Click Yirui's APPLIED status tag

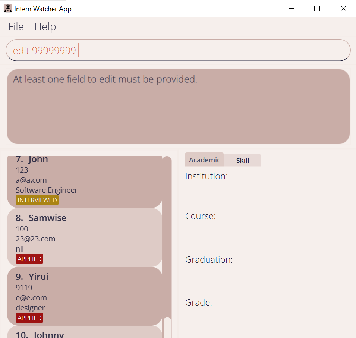[x=29, y=318]
